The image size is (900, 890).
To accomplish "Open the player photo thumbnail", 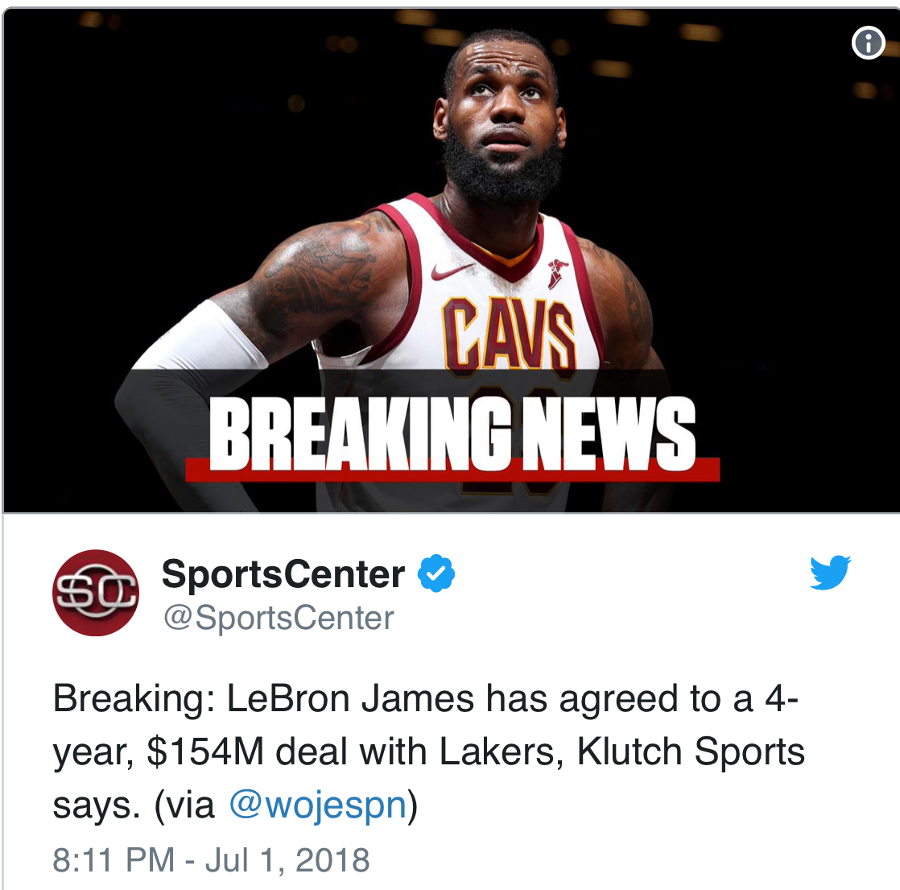I will pyautogui.click(x=451, y=259).
